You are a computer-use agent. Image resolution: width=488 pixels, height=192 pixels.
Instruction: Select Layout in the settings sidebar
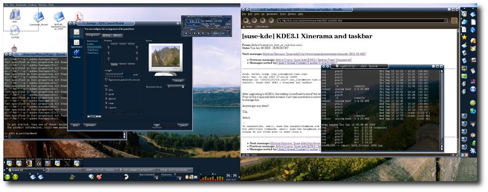pyautogui.click(x=76, y=34)
